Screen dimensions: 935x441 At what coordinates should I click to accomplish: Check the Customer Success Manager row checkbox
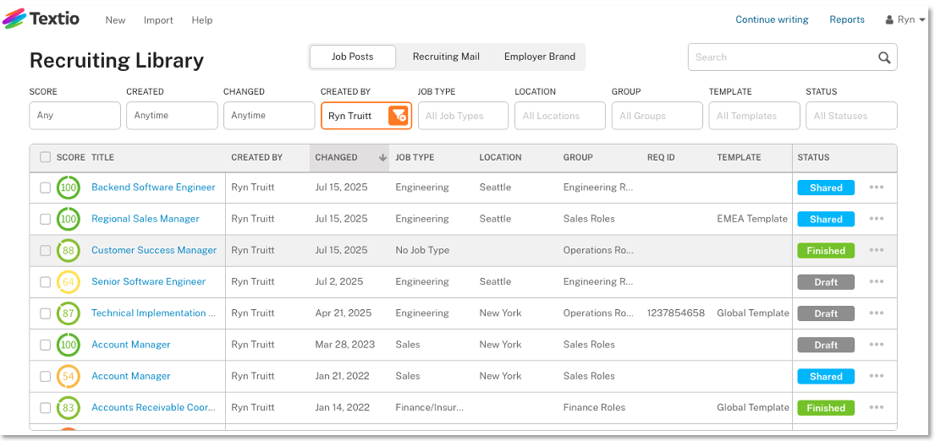(x=46, y=251)
